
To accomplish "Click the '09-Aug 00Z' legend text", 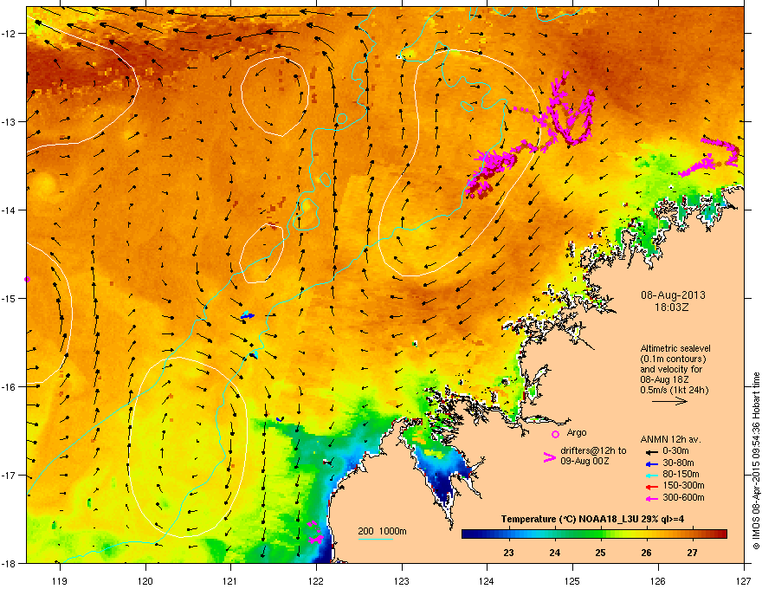I will (584, 461).
